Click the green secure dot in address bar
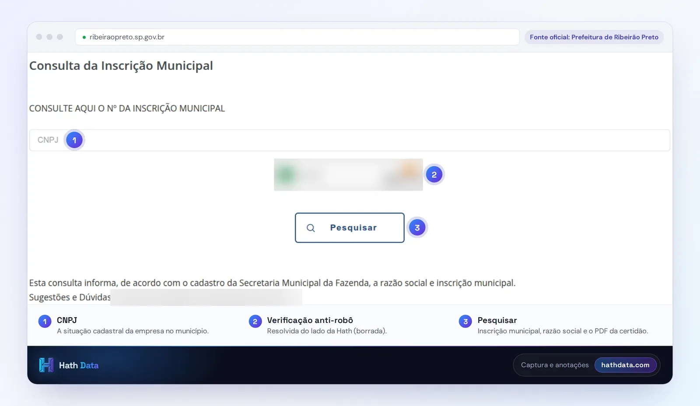Viewport: 700px width, 406px height. click(84, 37)
